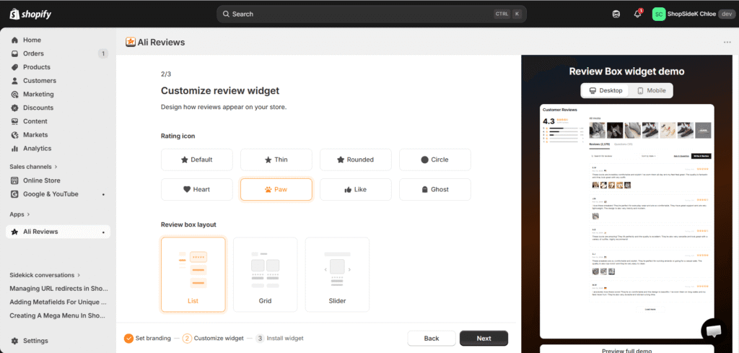Click the Shopify logo
The height and width of the screenshot is (353, 739).
point(30,14)
